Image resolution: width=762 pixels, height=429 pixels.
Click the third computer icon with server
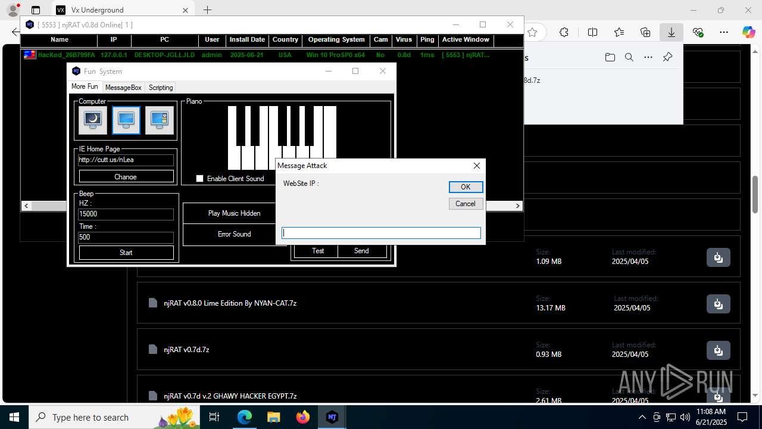tap(159, 120)
